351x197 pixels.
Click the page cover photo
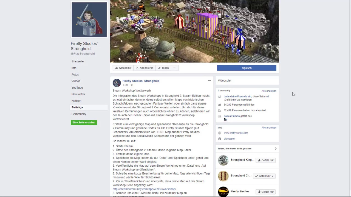(194, 31)
